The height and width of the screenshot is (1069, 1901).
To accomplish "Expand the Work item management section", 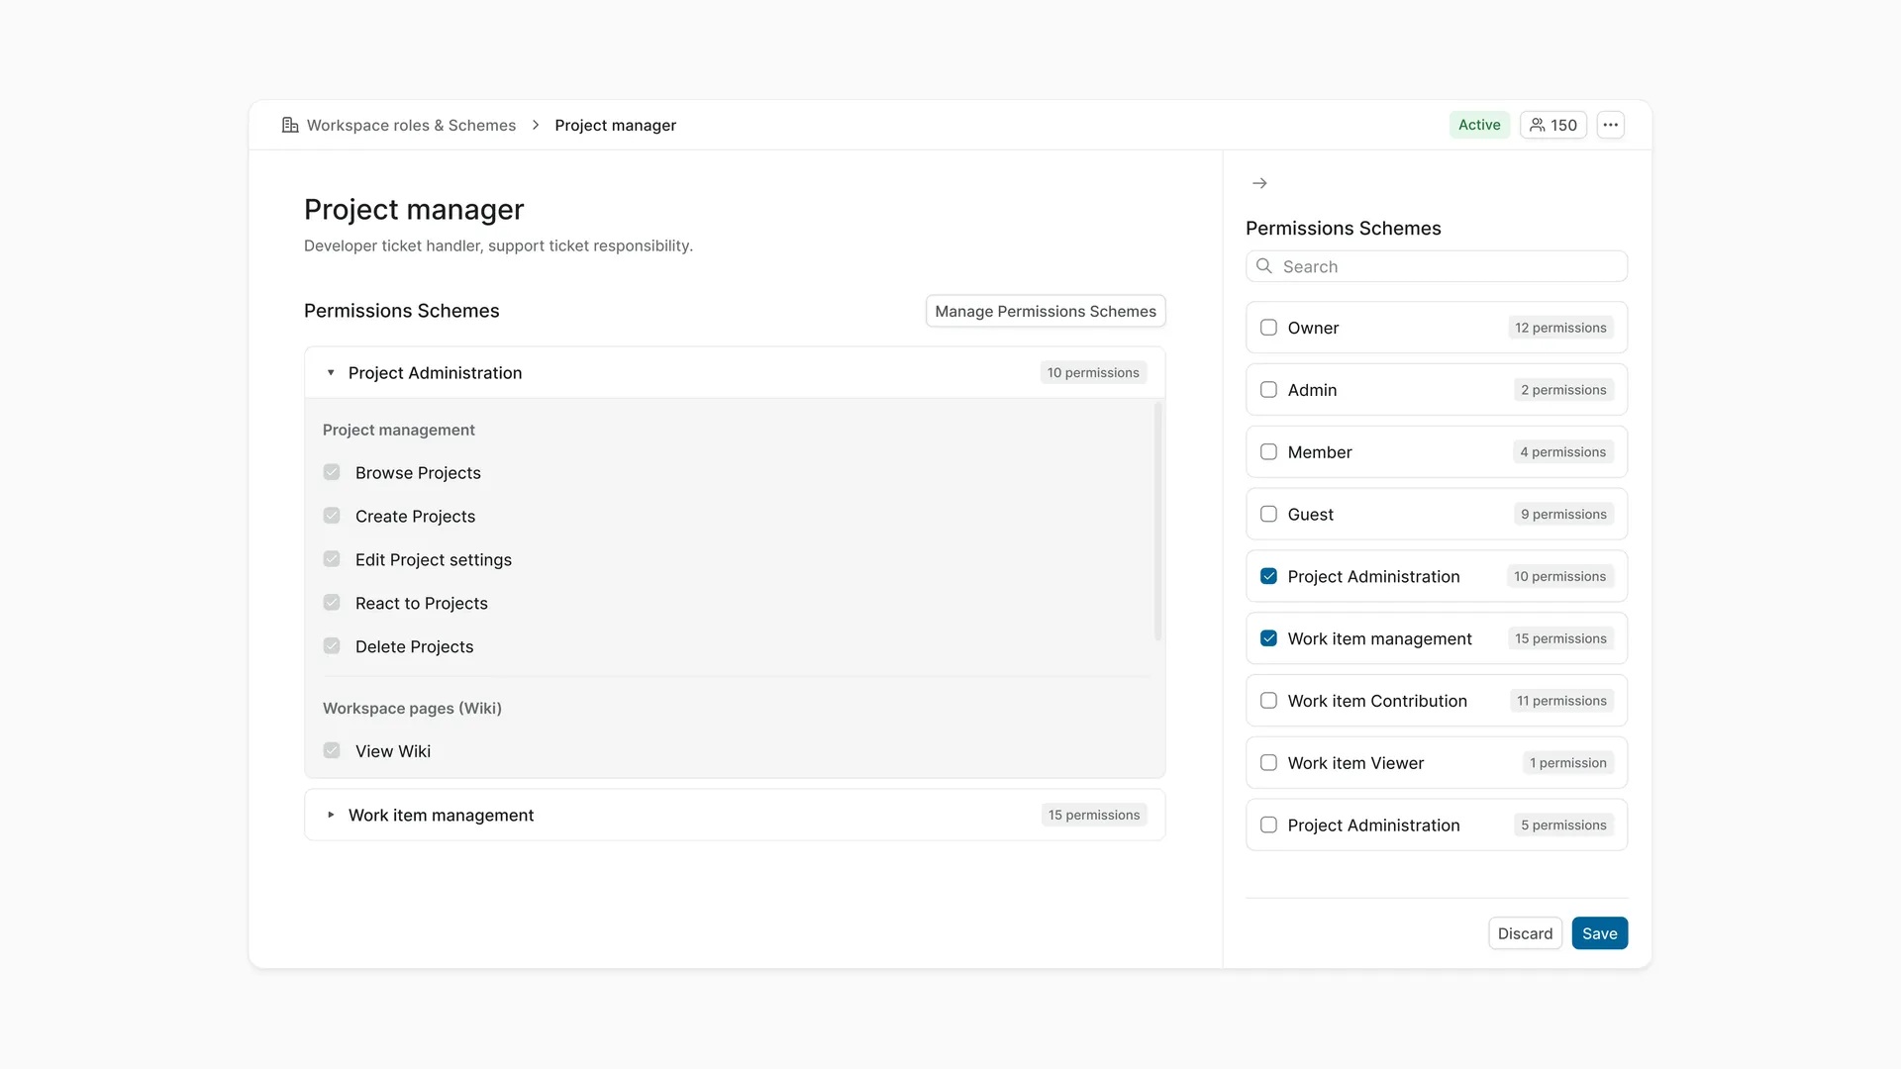I will 331,815.
